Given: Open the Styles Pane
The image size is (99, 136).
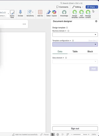Looking at the screenshot, I should [12, 14].
